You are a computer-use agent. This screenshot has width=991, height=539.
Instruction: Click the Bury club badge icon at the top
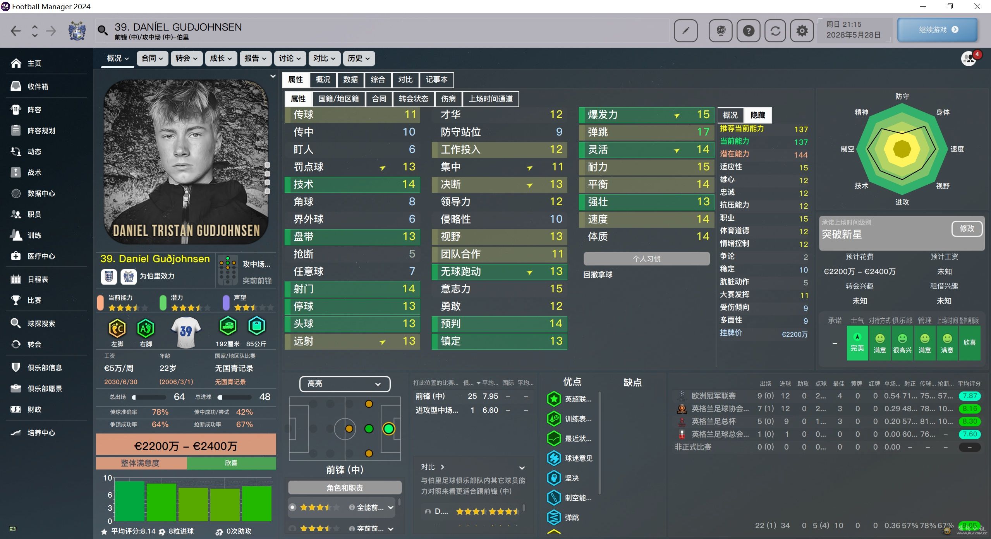click(77, 31)
